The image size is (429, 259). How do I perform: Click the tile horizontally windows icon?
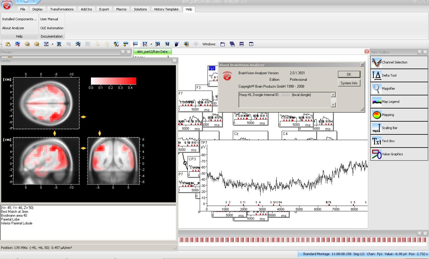242,44
